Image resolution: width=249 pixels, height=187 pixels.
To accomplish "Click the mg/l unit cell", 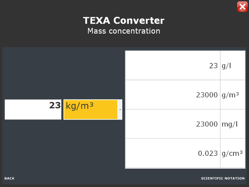I will (233, 124).
